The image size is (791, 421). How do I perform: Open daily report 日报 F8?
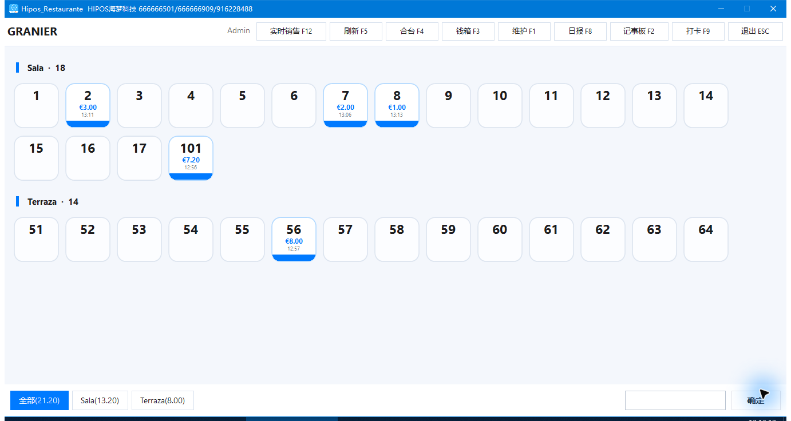click(x=580, y=31)
